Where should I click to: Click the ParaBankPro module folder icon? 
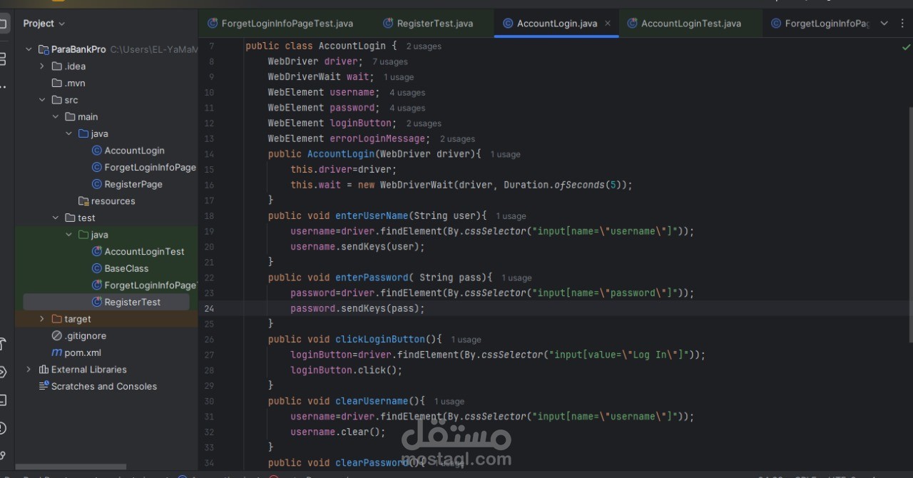44,49
